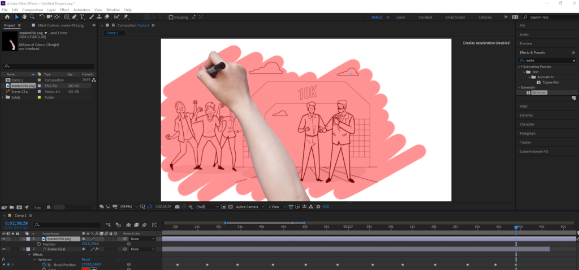Image resolution: width=579 pixels, height=270 pixels.
Task: Click the reset exposure icon
Action: click(318, 207)
